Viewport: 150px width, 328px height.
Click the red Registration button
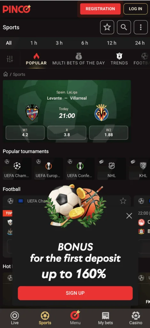point(100,9)
